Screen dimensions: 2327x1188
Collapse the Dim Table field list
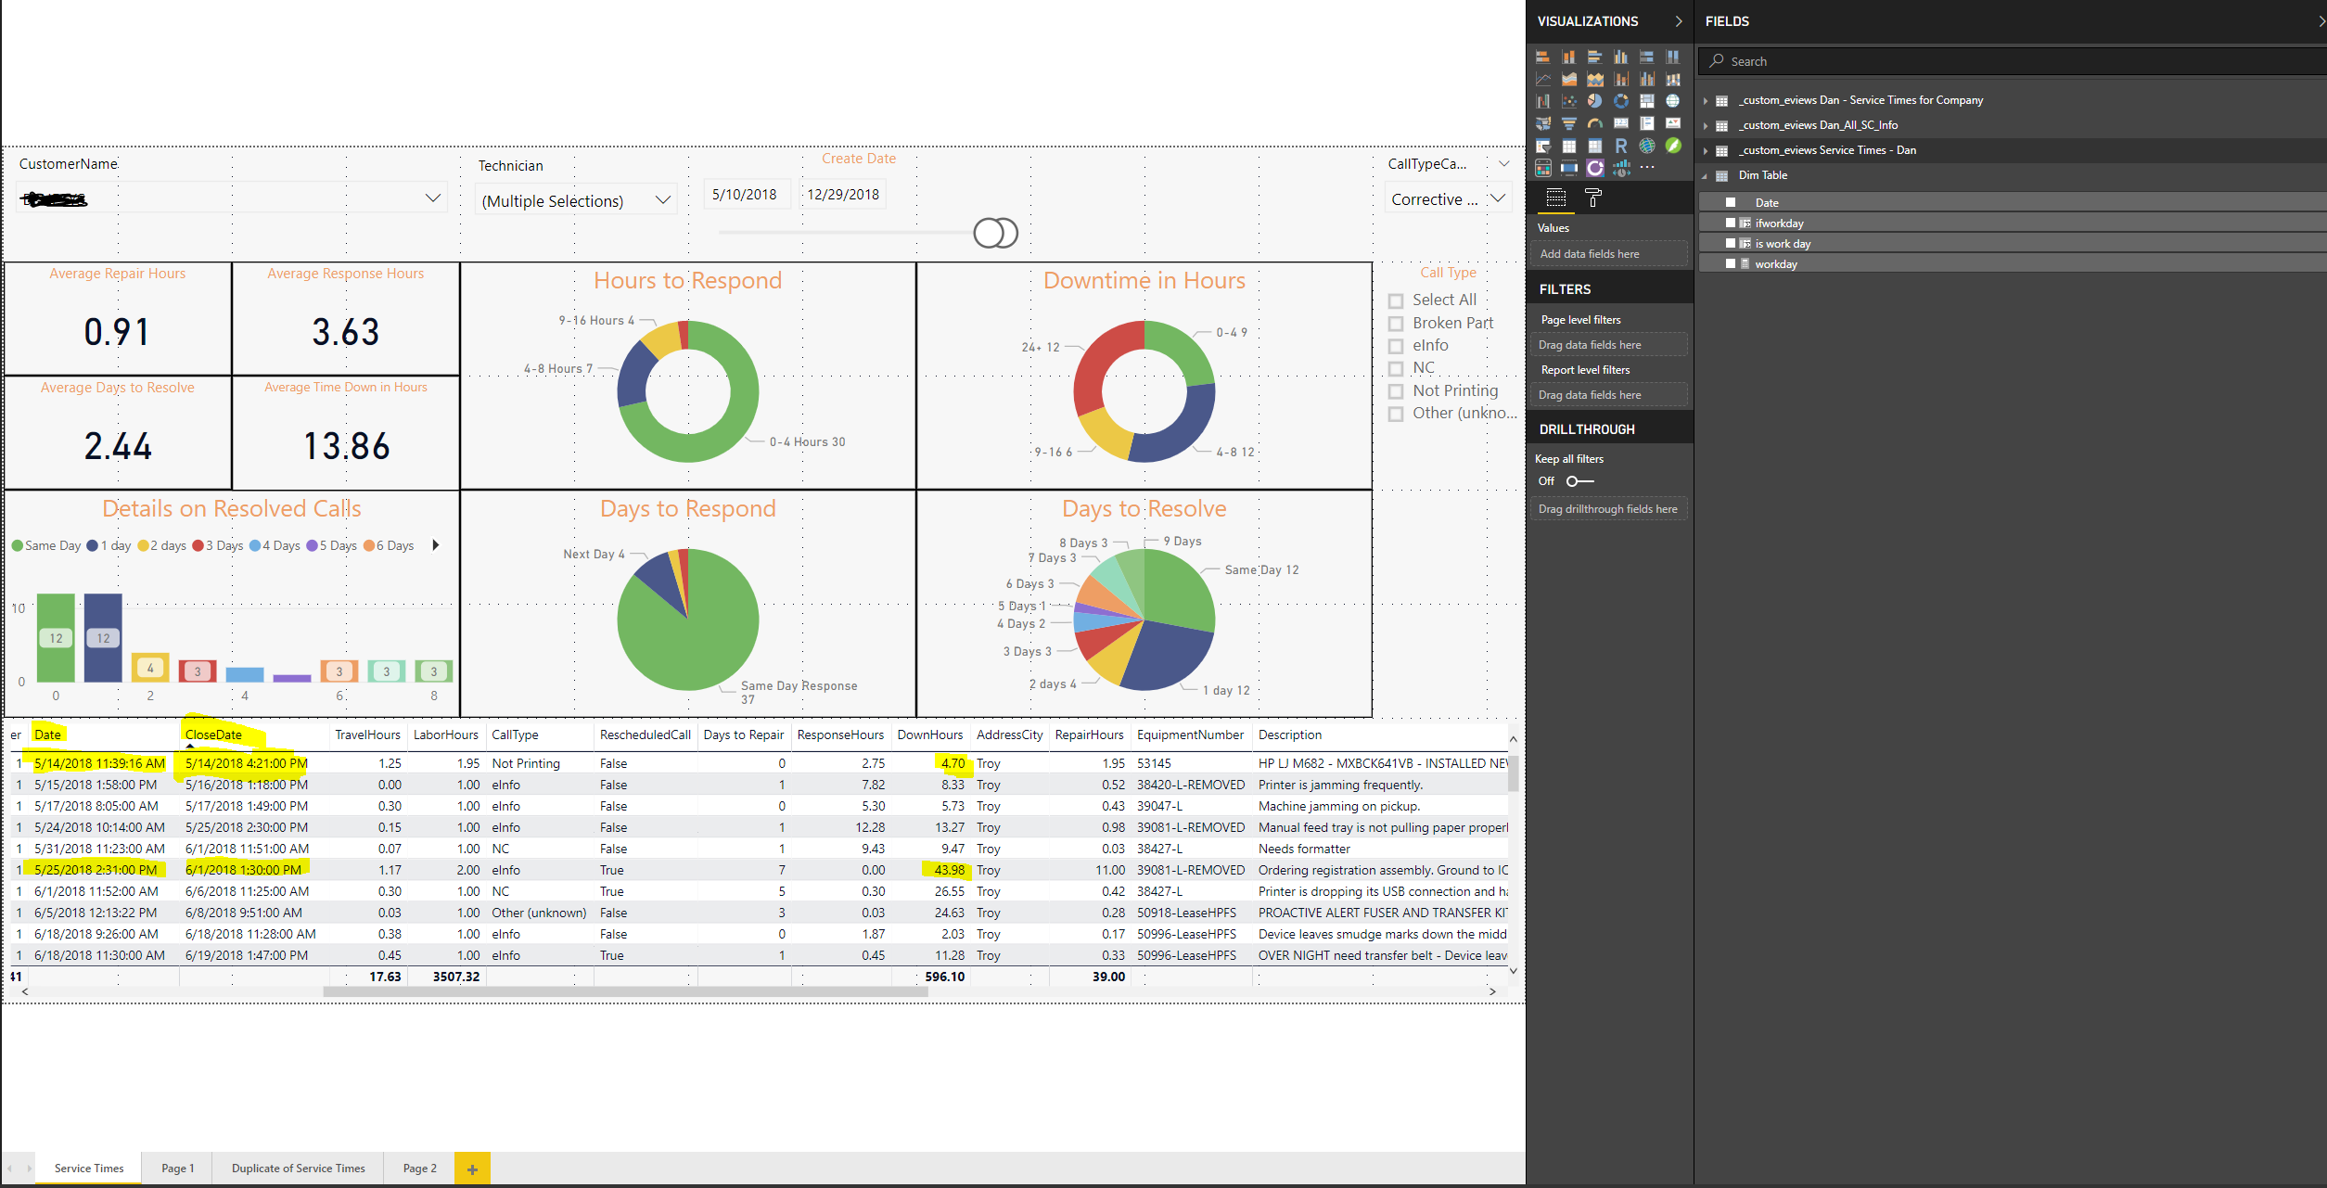(1705, 175)
